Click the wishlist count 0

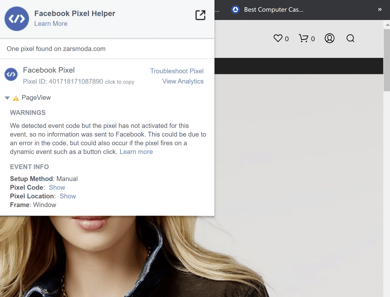point(287,39)
